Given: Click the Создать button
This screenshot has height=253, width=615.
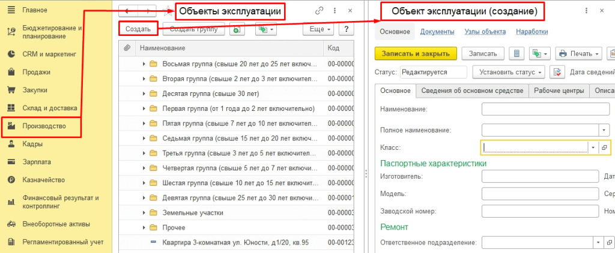Looking at the screenshot, I should click(x=138, y=29).
